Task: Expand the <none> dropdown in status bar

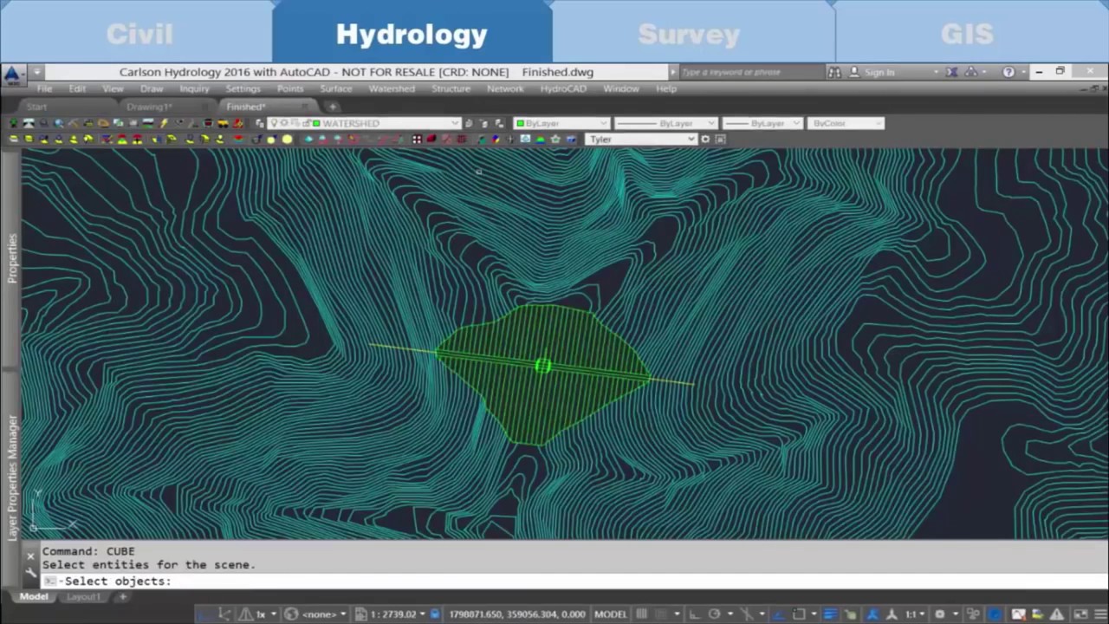Action: (x=343, y=614)
